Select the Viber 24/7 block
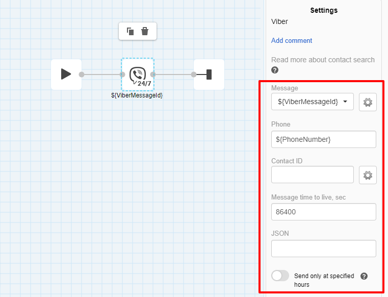This screenshot has width=388, height=297. [138, 75]
